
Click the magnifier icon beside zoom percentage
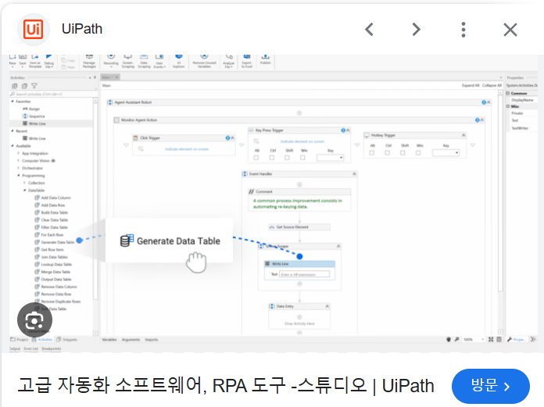point(457,339)
